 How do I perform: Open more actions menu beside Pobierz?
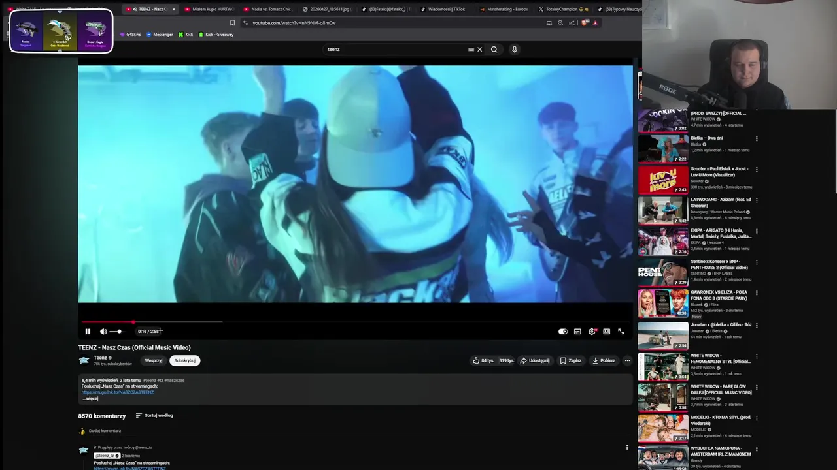pos(627,360)
